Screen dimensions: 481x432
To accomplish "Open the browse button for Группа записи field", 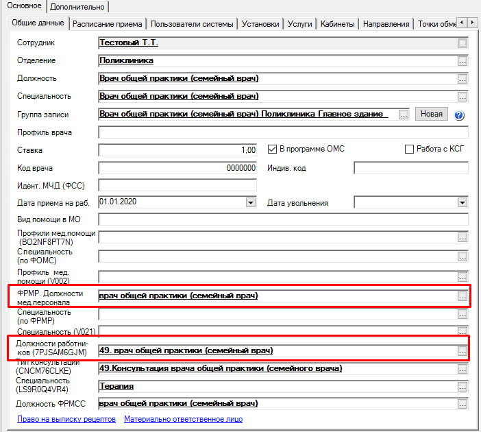I will coord(404,115).
